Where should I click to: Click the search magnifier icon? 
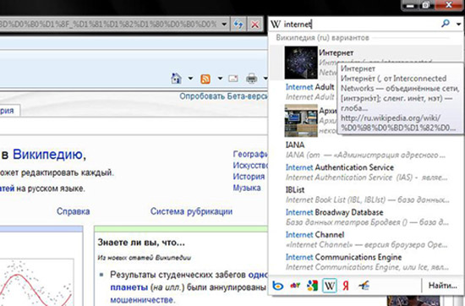point(446,24)
